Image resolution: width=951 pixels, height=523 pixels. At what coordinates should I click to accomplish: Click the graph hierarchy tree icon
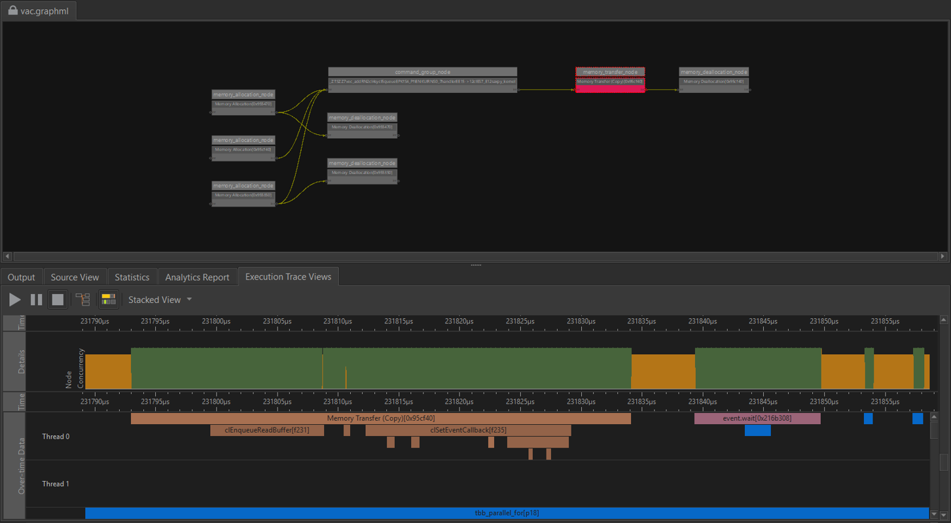tap(82, 300)
